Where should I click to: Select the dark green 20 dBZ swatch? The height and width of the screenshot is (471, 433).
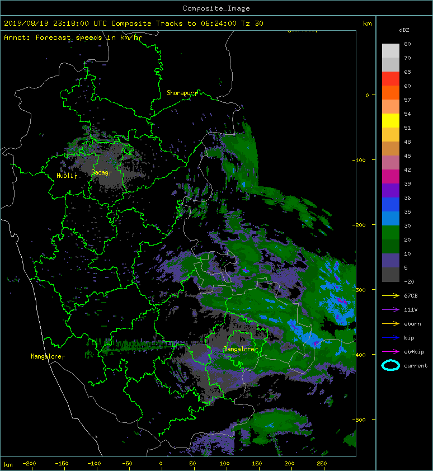click(390, 246)
